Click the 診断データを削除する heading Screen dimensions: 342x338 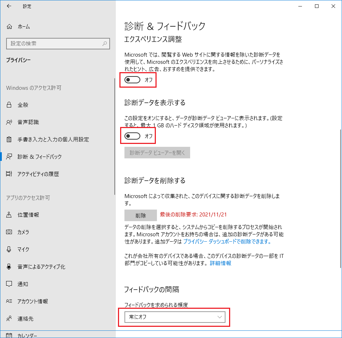(155, 181)
